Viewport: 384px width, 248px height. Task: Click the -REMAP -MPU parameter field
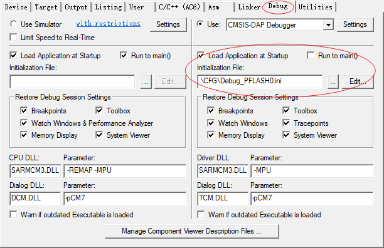125,170
